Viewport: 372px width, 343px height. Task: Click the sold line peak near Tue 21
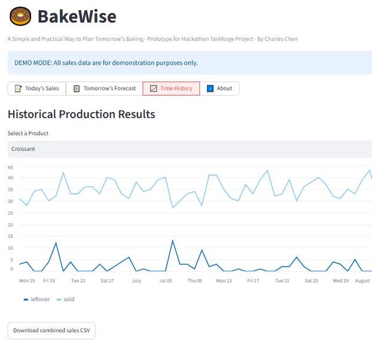pyautogui.click(x=289, y=180)
